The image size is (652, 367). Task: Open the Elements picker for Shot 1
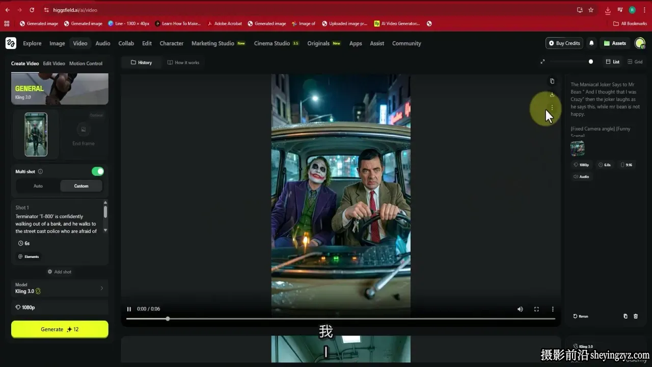(29, 256)
